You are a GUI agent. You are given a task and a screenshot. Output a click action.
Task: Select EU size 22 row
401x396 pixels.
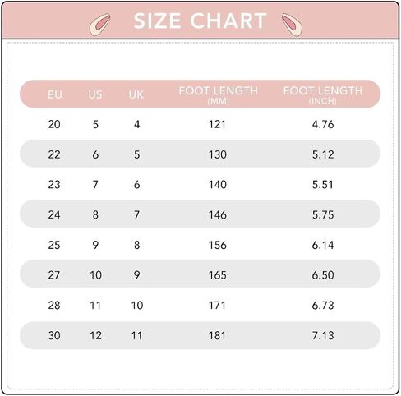tap(200, 154)
